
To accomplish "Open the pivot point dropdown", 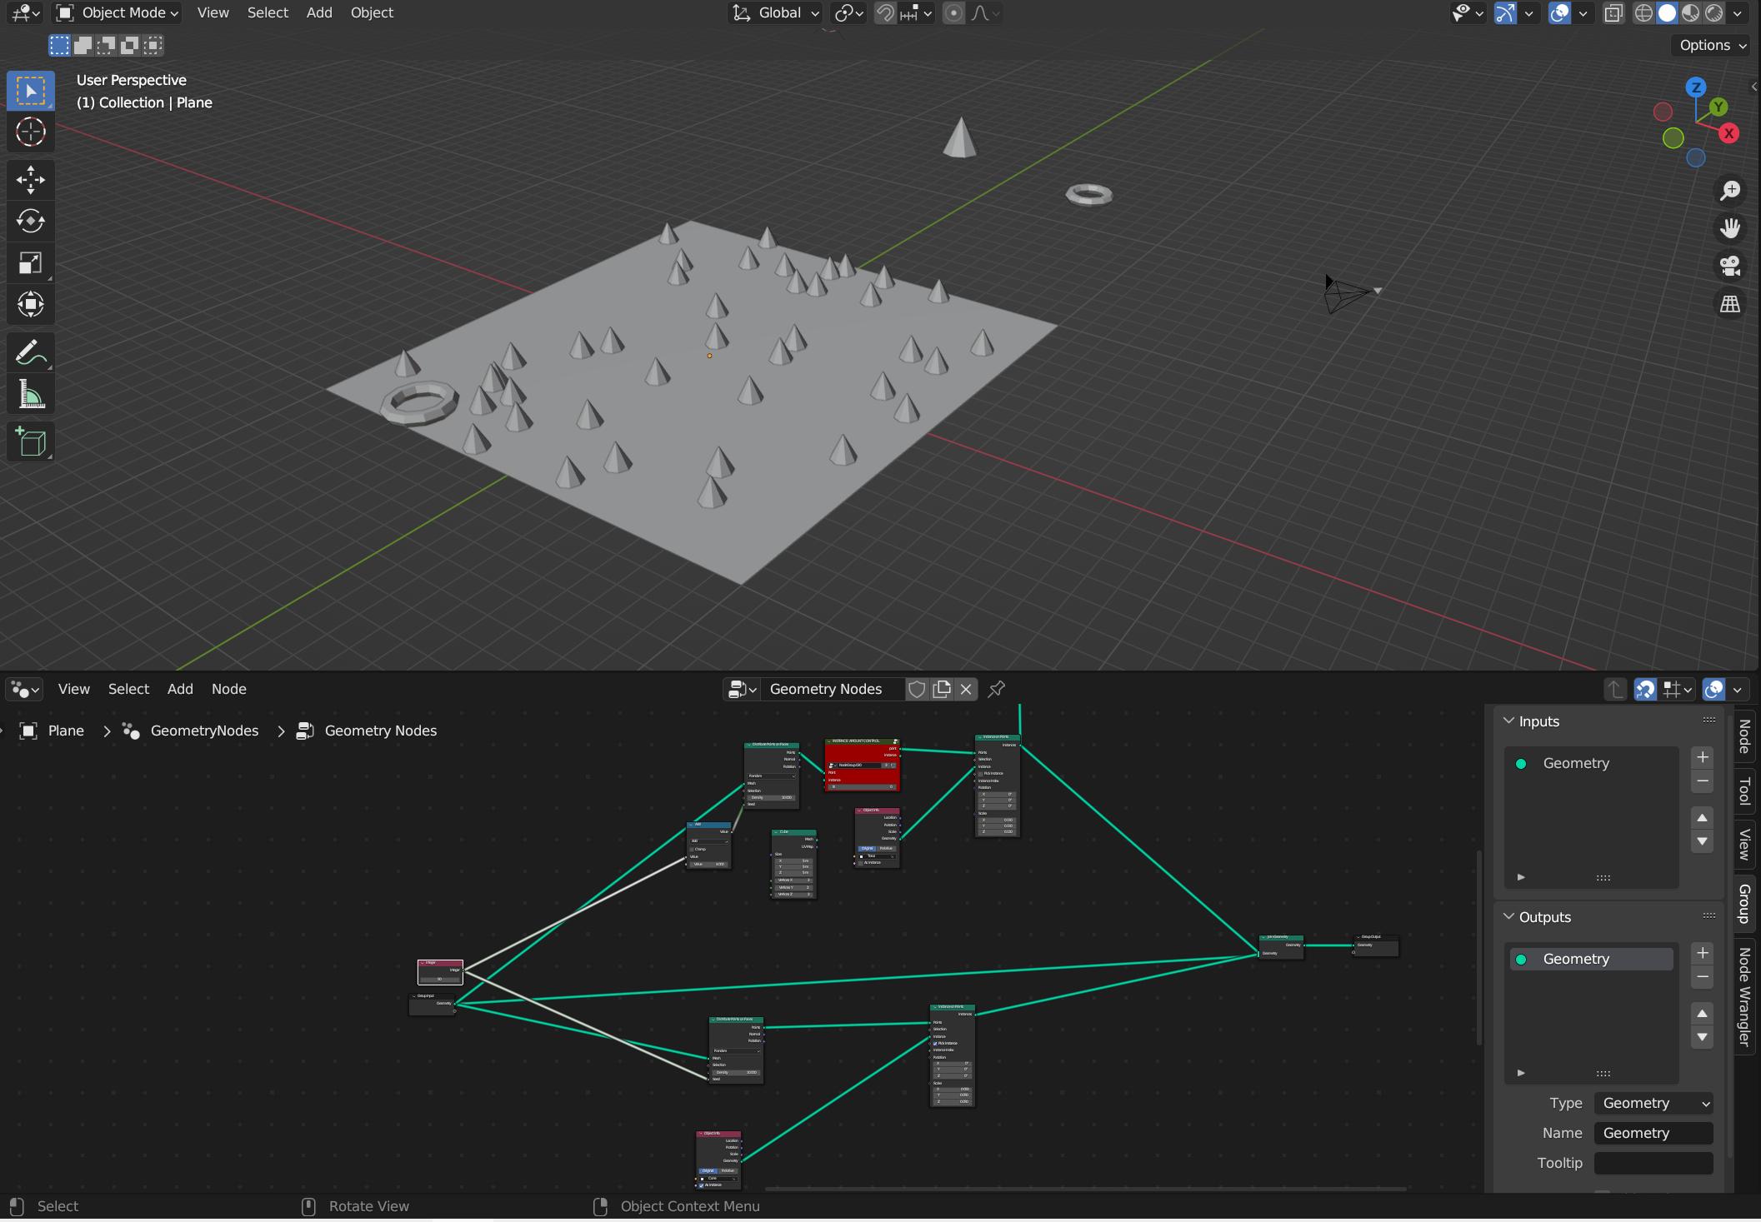I will 849,12.
